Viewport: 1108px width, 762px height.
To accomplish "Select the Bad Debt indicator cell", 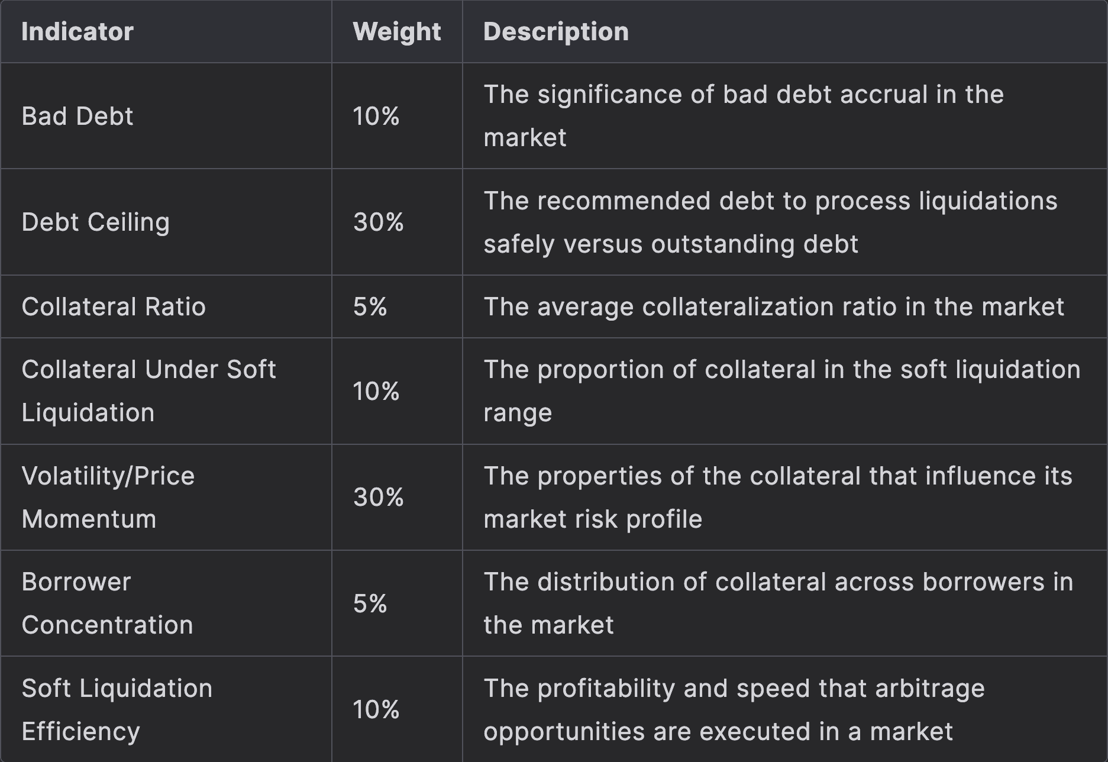I will click(x=77, y=117).
